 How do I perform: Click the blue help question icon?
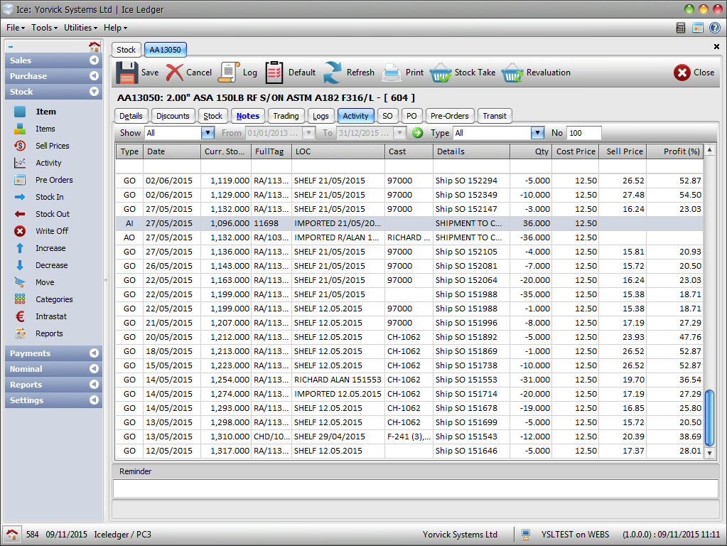[715, 28]
